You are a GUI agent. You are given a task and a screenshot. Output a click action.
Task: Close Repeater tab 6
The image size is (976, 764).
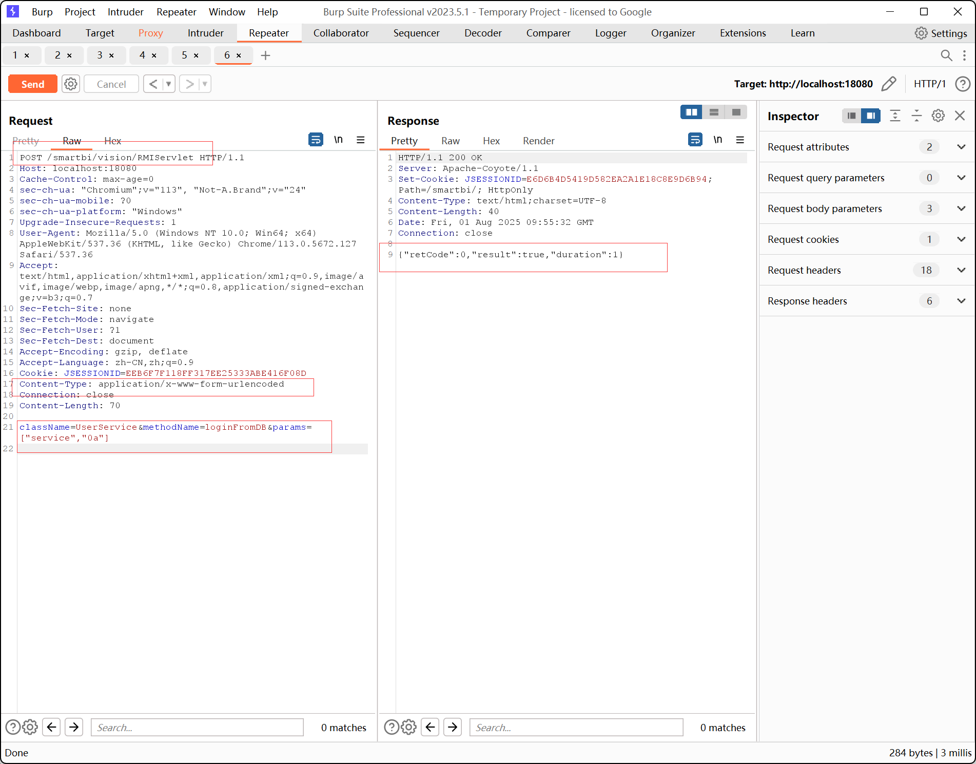click(x=239, y=55)
